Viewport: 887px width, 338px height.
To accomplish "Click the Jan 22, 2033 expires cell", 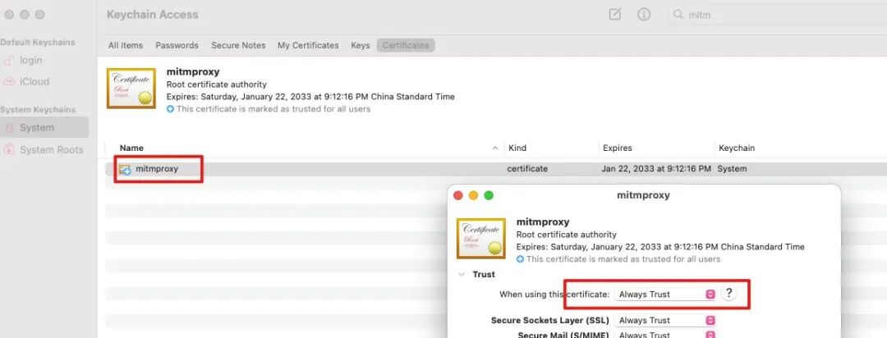I will coord(656,169).
